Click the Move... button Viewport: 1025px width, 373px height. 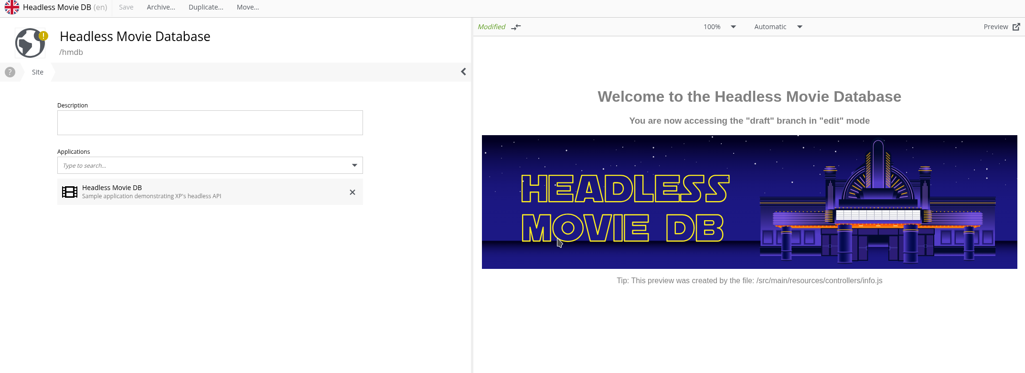pyautogui.click(x=248, y=7)
